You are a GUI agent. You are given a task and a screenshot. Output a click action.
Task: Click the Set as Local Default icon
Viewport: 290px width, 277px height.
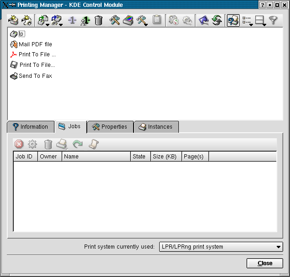pyautogui.click(x=72, y=20)
